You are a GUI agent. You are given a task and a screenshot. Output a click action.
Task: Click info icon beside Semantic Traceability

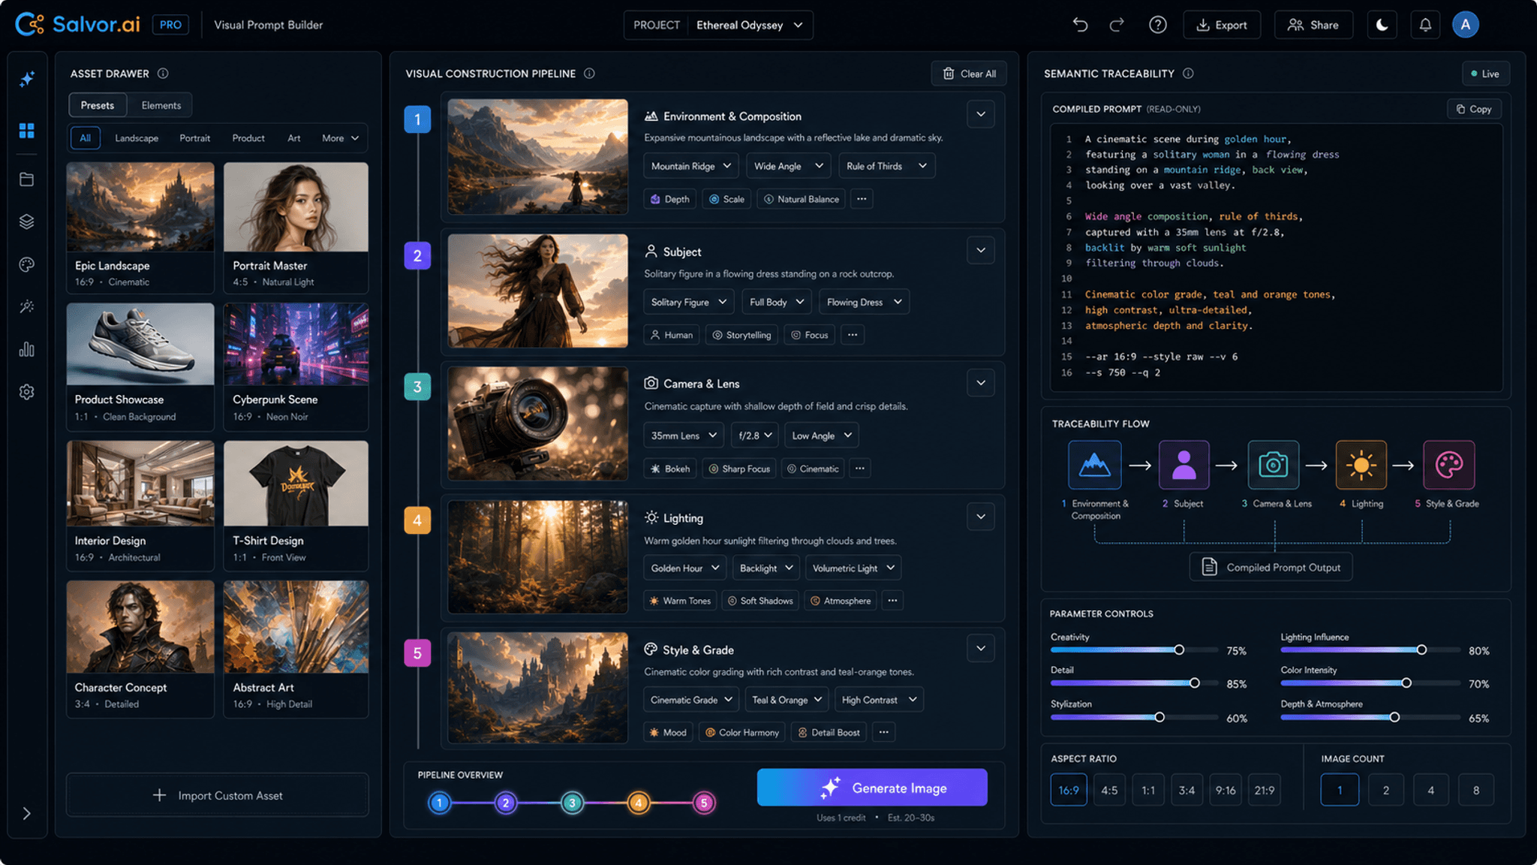click(1188, 74)
